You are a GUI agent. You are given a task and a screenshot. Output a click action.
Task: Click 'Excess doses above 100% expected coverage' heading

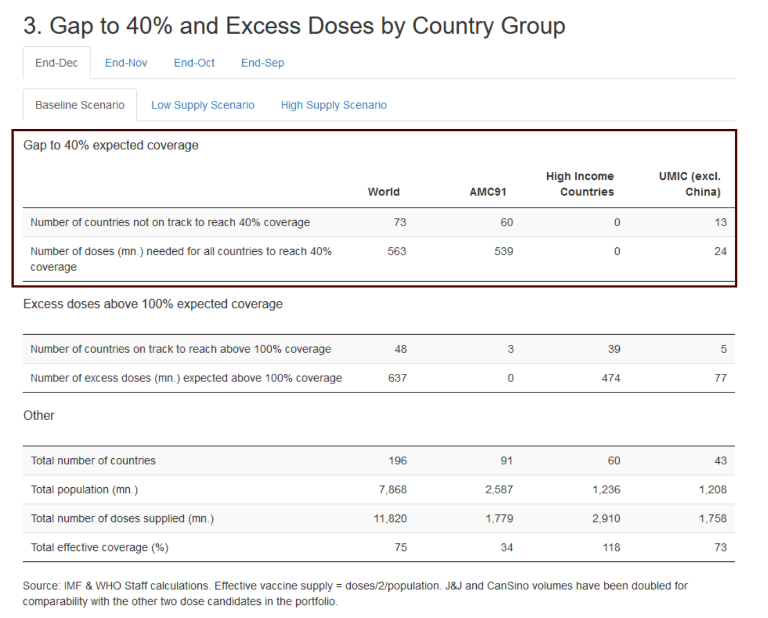[153, 304]
